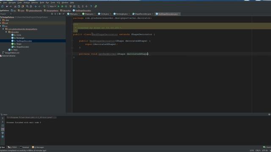This screenshot has height=152, width=271.
Task: Select External Libraries node
Action: coord(8,56)
